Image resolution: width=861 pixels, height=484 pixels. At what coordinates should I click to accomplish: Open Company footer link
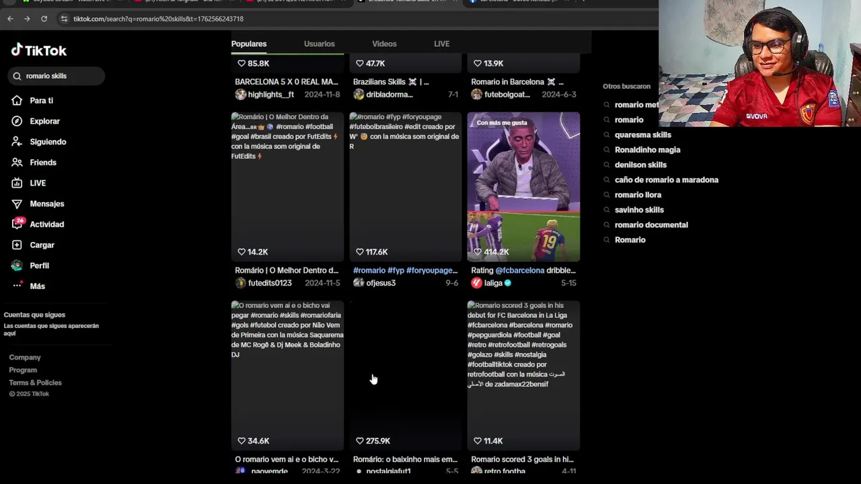[x=25, y=358]
